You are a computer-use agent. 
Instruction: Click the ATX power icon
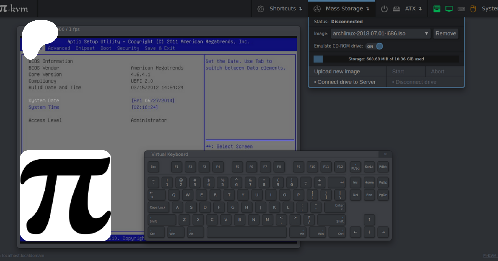384,9
